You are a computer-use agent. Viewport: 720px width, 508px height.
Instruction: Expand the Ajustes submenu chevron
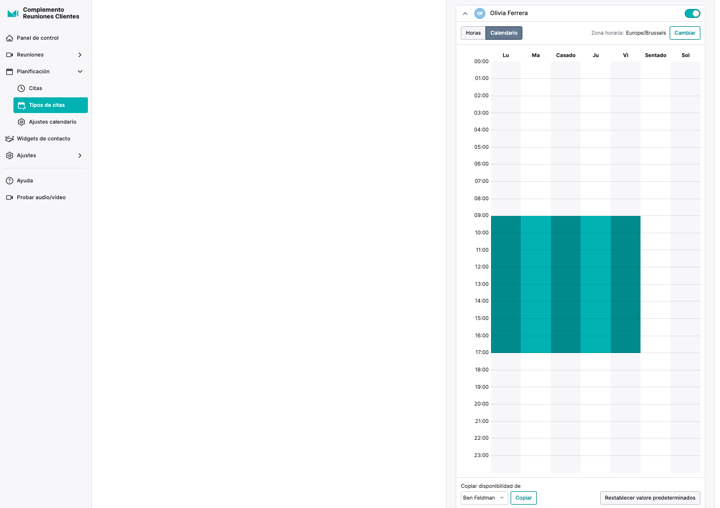[80, 156]
